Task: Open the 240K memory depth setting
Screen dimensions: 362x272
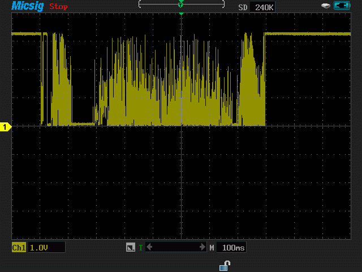Action: pos(264,7)
